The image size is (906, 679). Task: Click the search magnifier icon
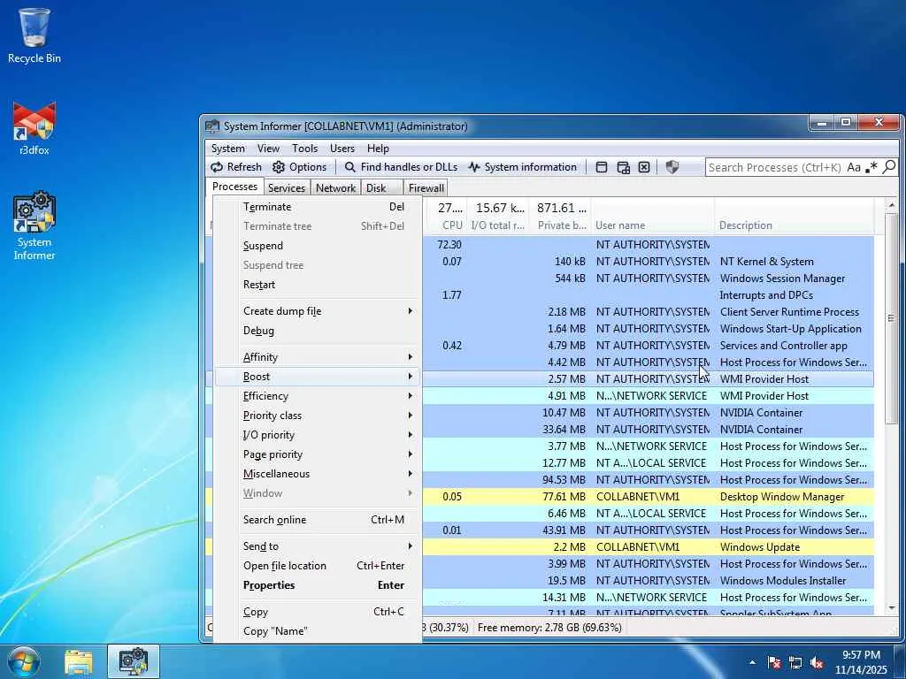click(889, 167)
